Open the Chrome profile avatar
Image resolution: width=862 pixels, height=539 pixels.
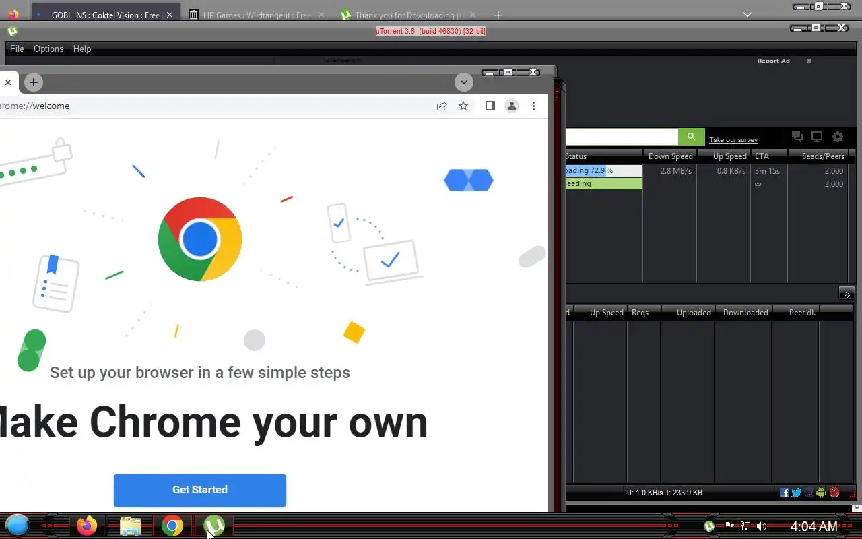(x=512, y=106)
